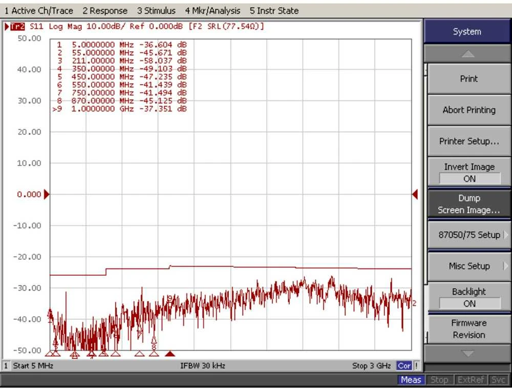Click marker 7 readout 750.00000 MHz
Viewport: 512px width, 389px height.
(x=121, y=93)
